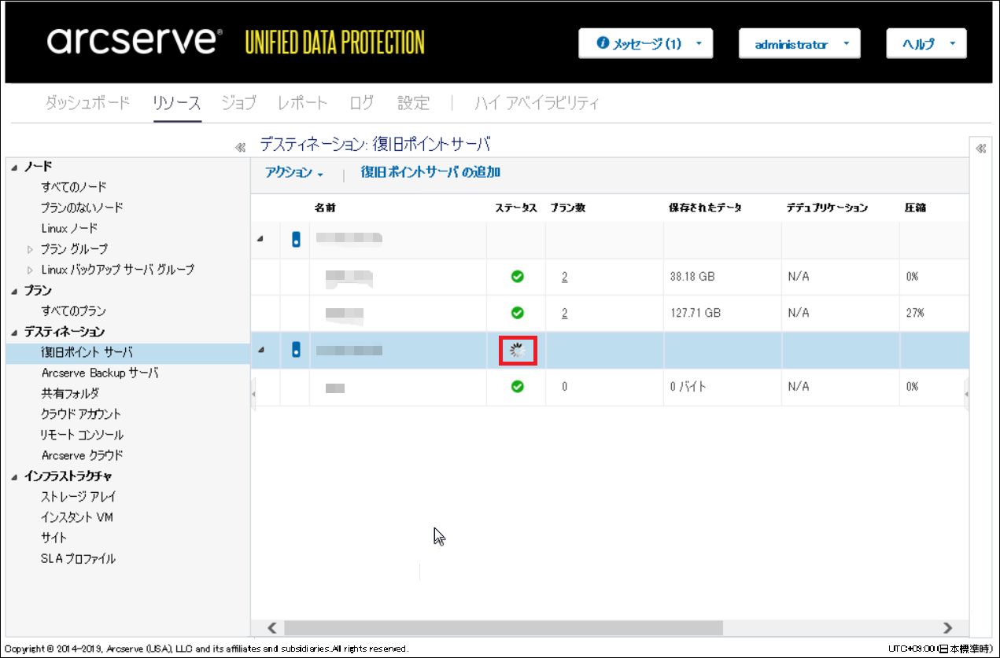This screenshot has height=658, width=1000.
Task: Open the ログ tab
Action: pyautogui.click(x=361, y=103)
